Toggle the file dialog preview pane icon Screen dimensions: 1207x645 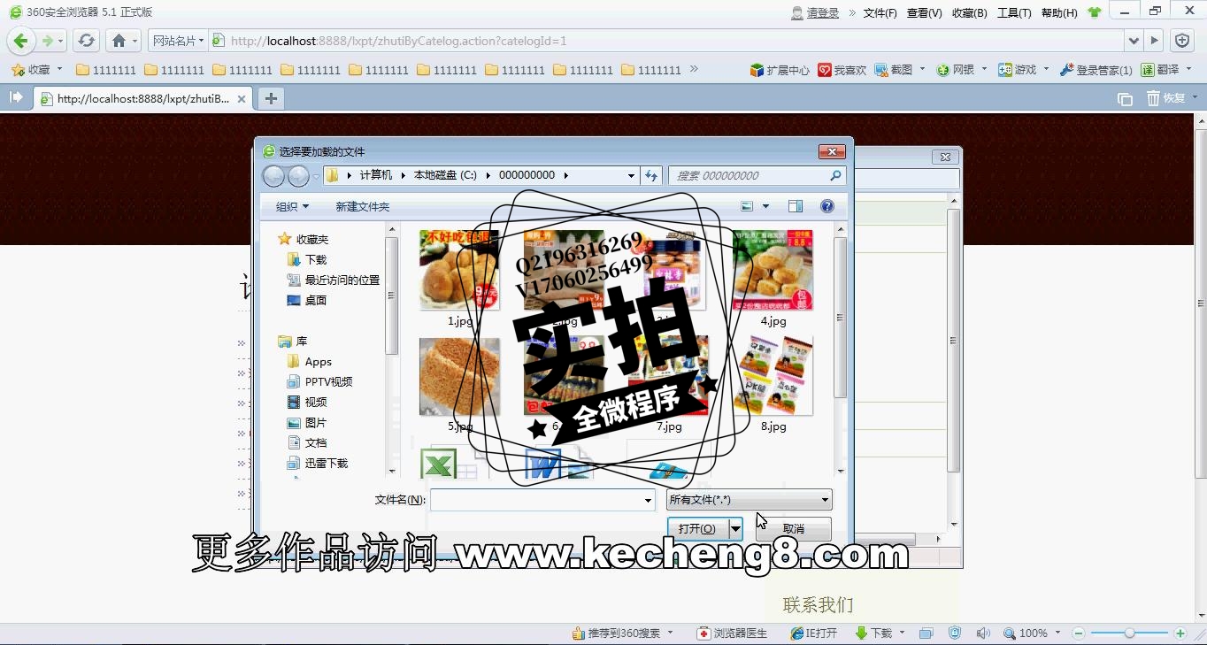(796, 206)
